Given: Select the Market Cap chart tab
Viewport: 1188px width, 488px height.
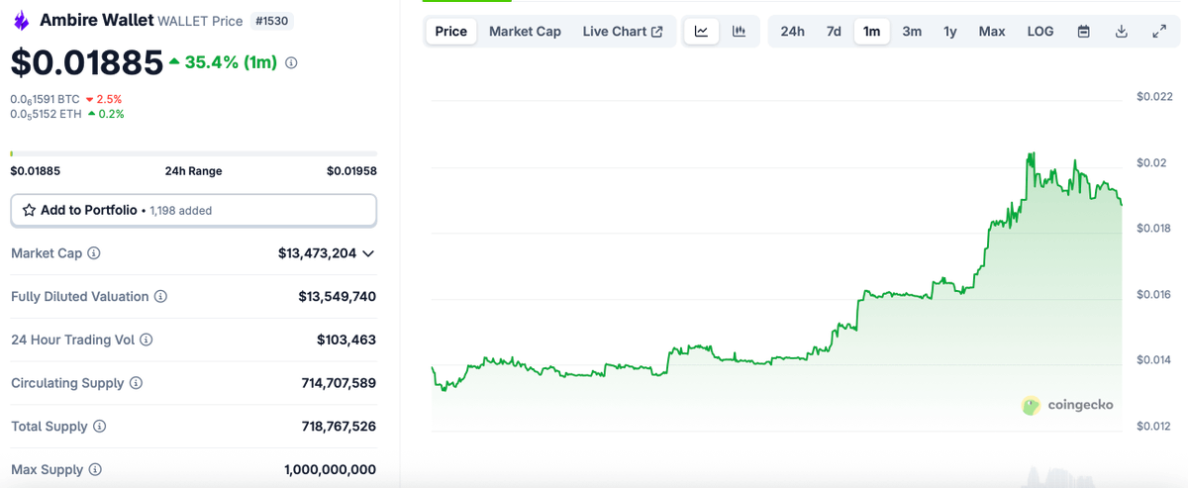Looking at the screenshot, I should (525, 32).
